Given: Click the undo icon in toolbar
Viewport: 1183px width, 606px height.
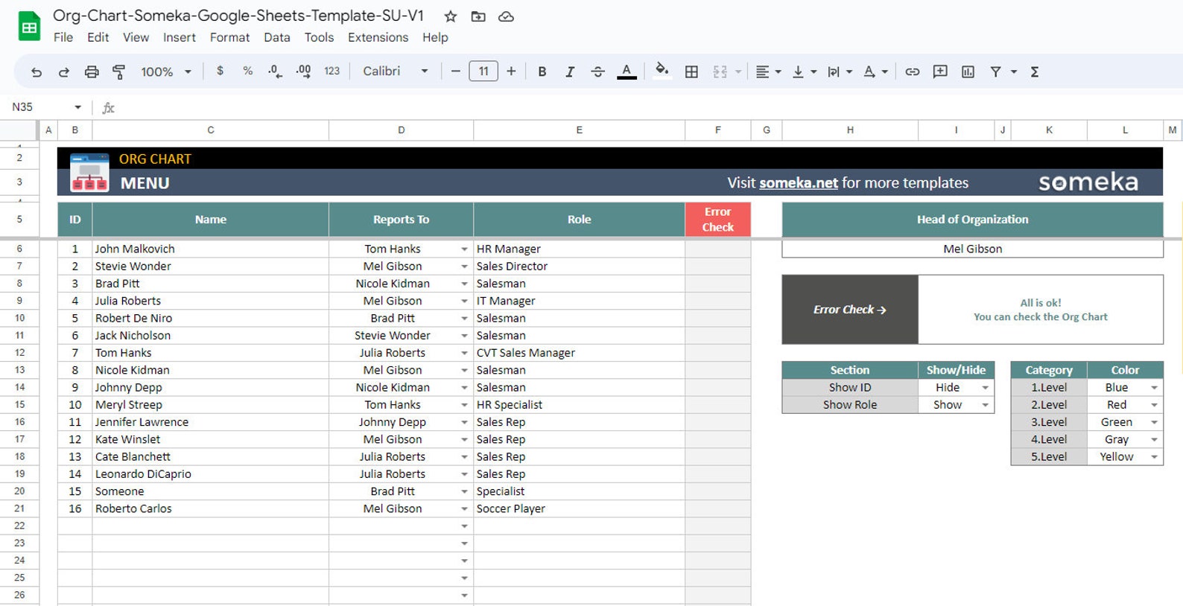Looking at the screenshot, I should [x=36, y=71].
